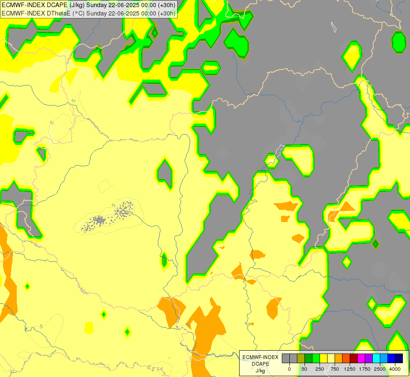Select the pale yellow legend swatch
Image resolution: width=410 pixels, height=377 pixels.
(331, 358)
